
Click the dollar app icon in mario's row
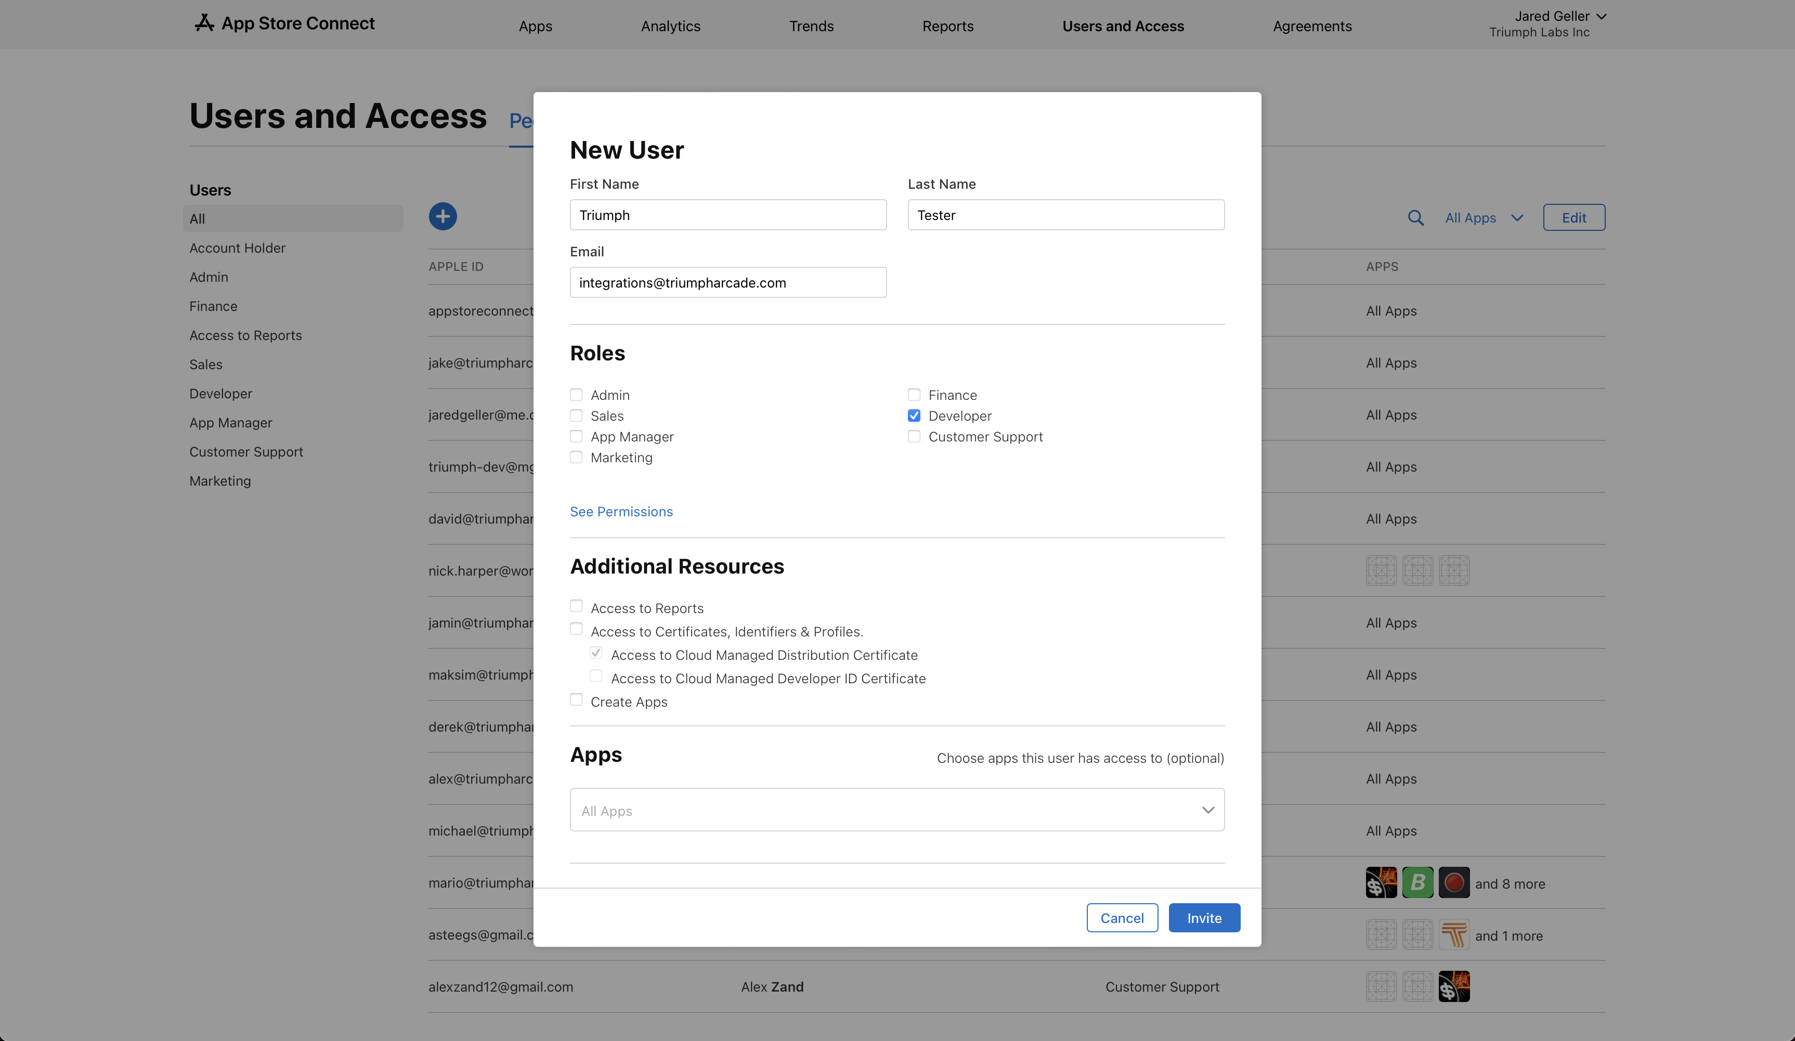coord(1381,882)
